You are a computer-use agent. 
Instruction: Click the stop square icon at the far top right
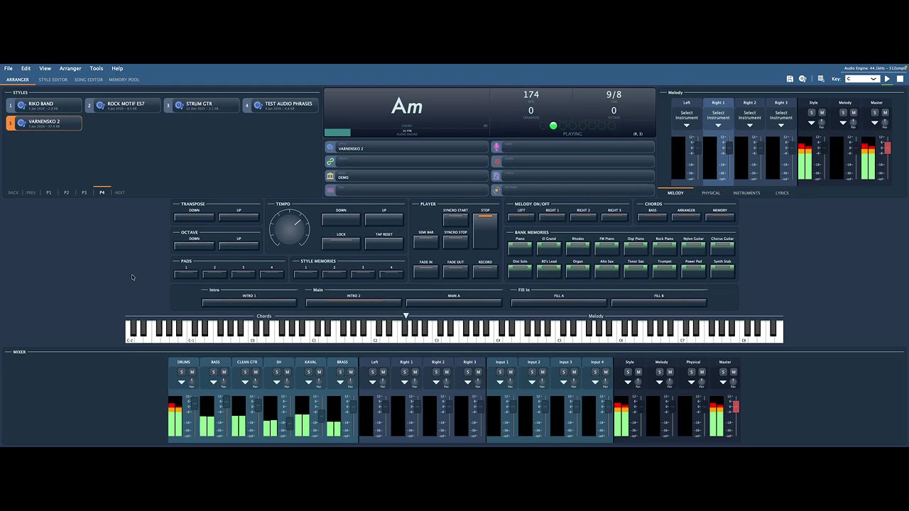coord(900,79)
